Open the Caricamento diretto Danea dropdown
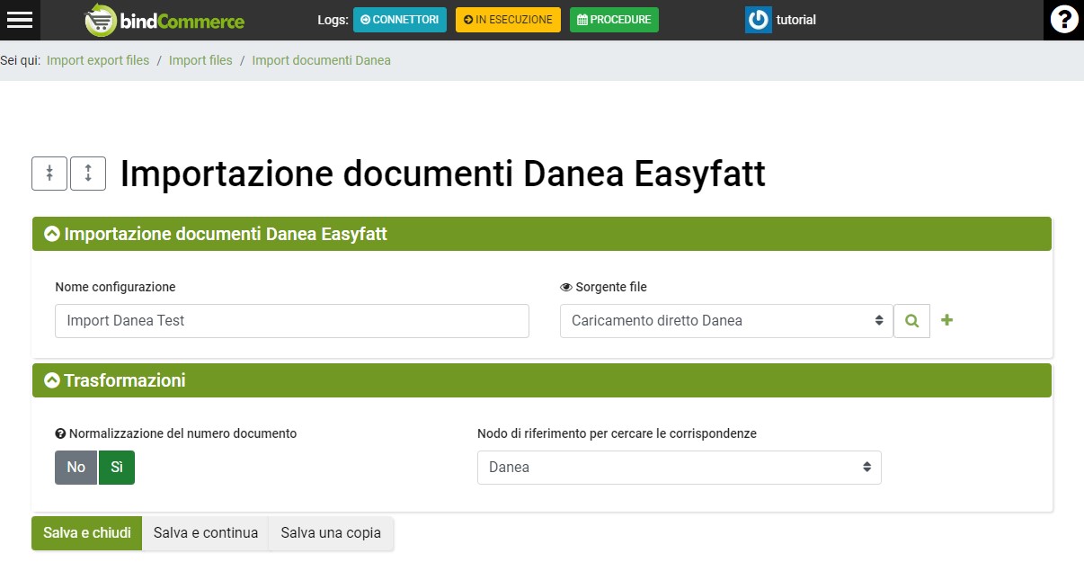 pyautogui.click(x=724, y=320)
